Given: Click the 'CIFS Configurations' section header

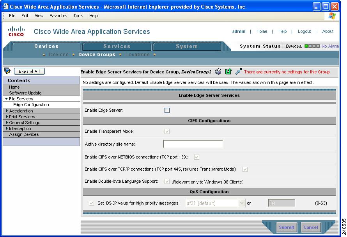Looking at the screenshot, I should 209,121.
